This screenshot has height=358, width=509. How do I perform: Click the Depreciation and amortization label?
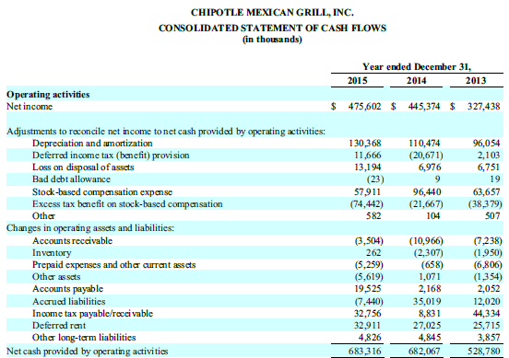click(92, 144)
